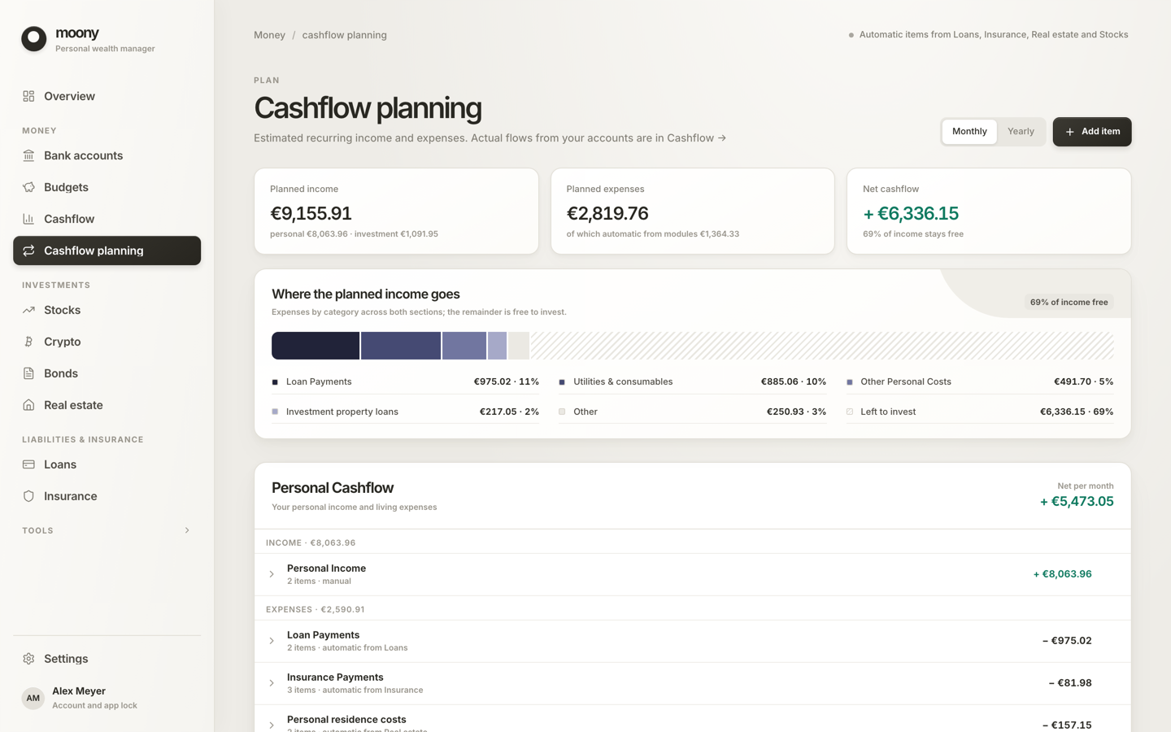Switch to Yearly view

point(1021,132)
